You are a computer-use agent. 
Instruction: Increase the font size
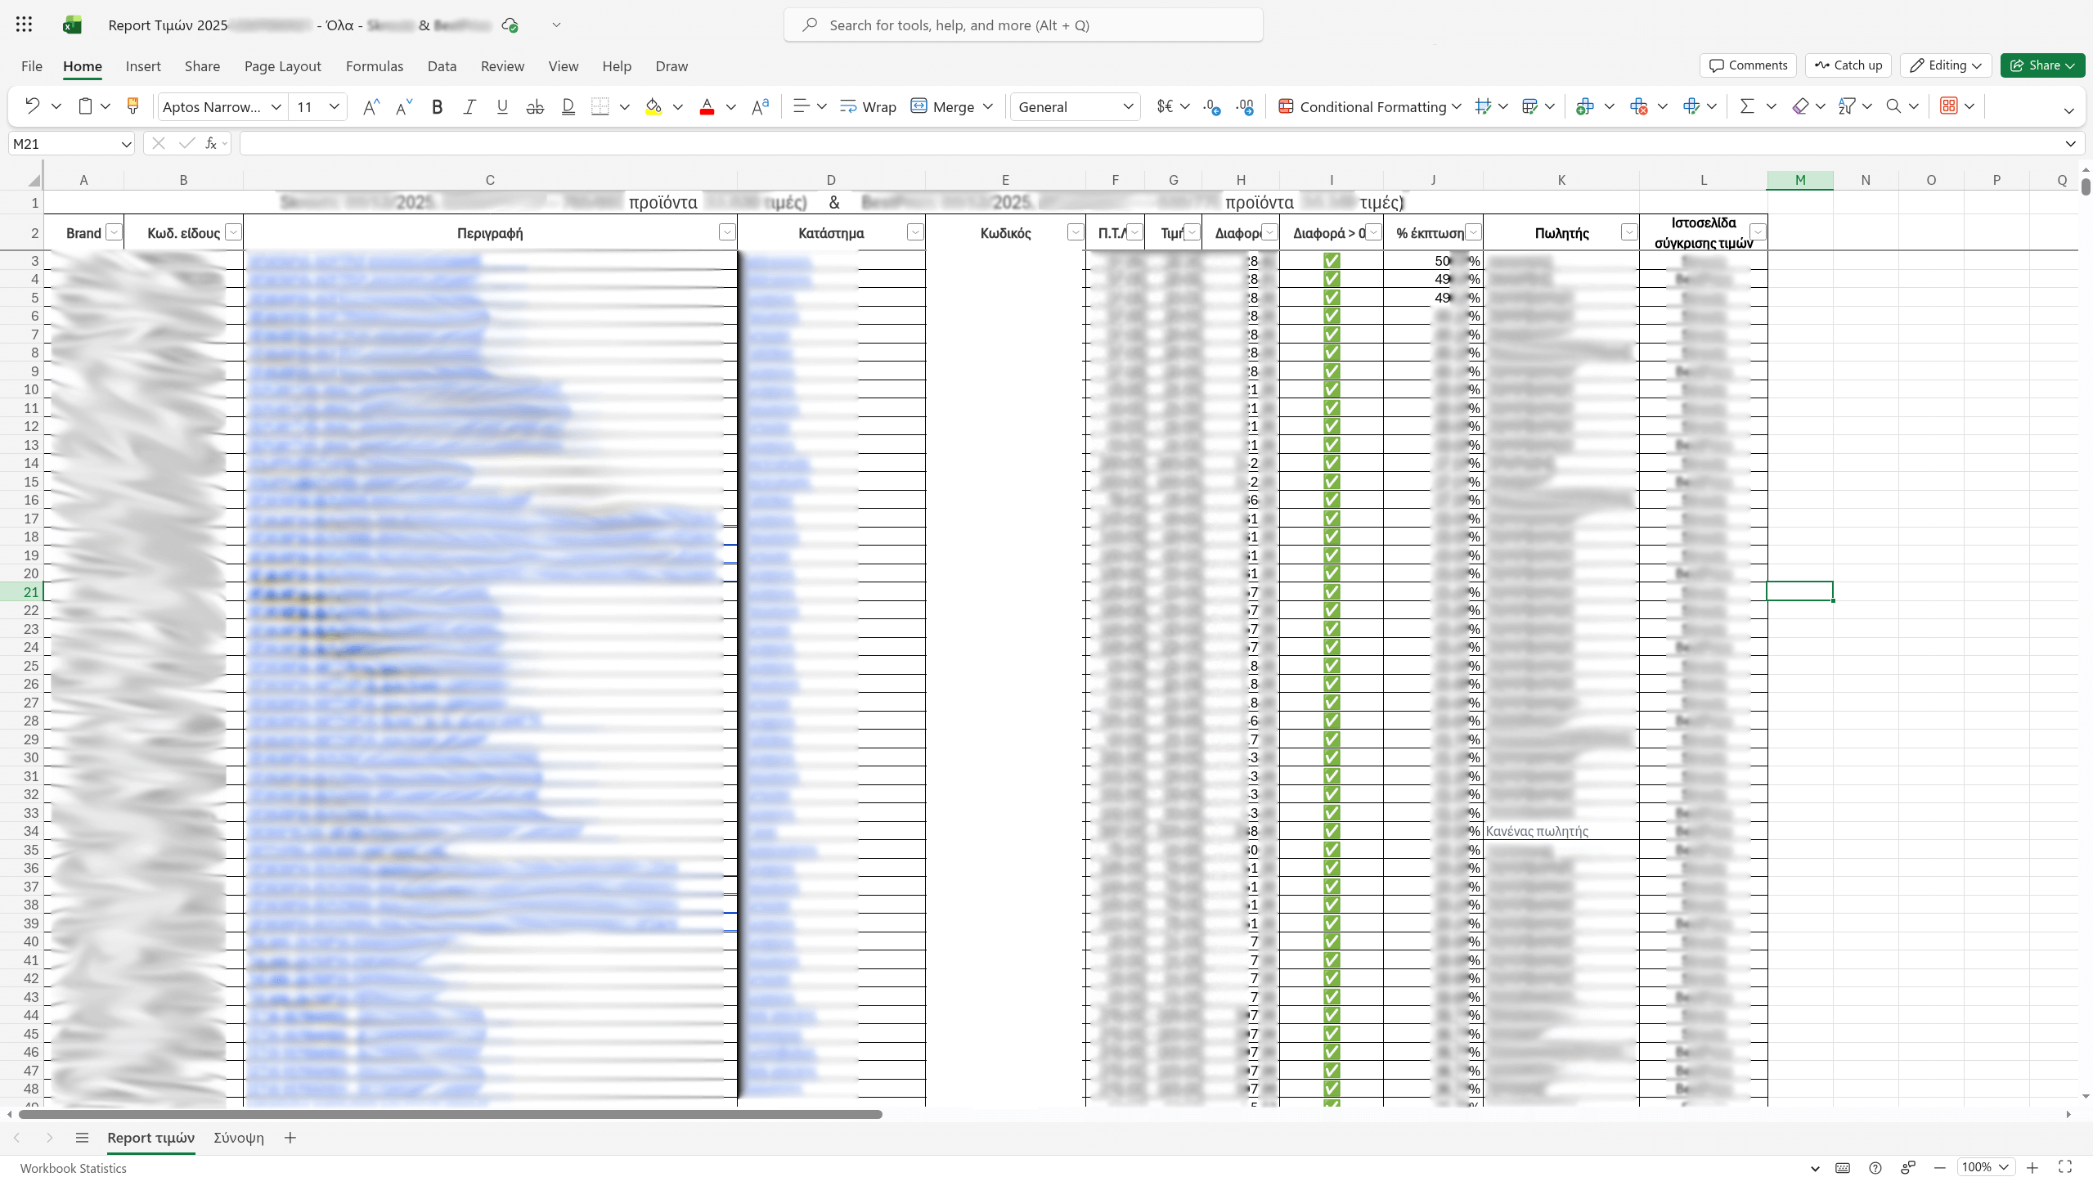371,106
